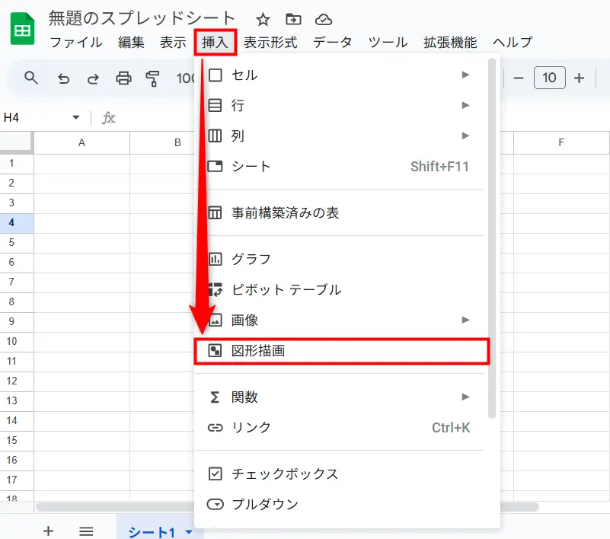Add a new sheet with plus button

(x=48, y=531)
